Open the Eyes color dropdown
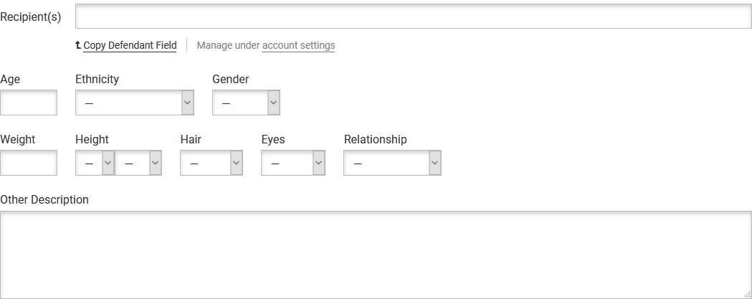Image resolution: width=752 pixels, height=299 pixels. pos(293,163)
